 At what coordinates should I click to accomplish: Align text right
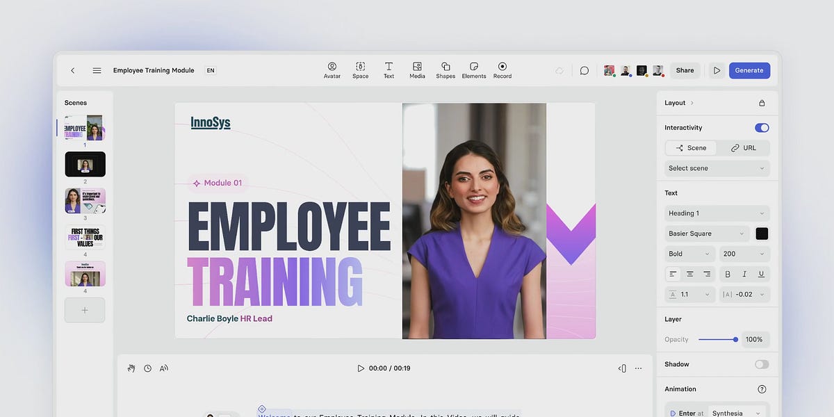pyautogui.click(x=707, y=274)
